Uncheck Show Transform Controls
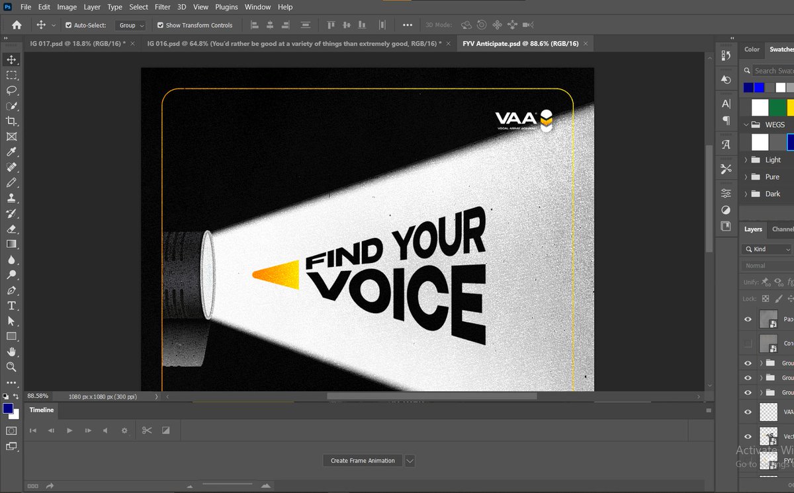The height and width of the screenshot is (493, 794). tap(160, 25)
